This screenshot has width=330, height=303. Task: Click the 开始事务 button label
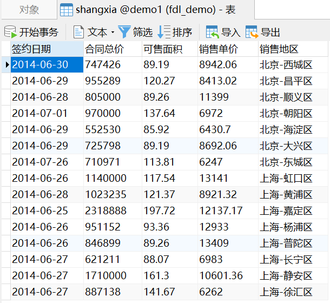tap(39, 32)
